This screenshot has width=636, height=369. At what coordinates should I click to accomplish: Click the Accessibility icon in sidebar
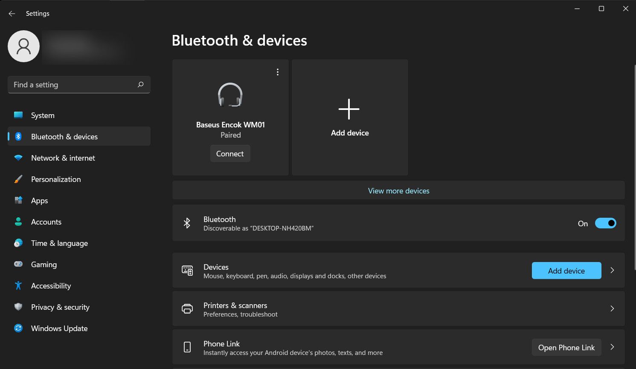18,285
